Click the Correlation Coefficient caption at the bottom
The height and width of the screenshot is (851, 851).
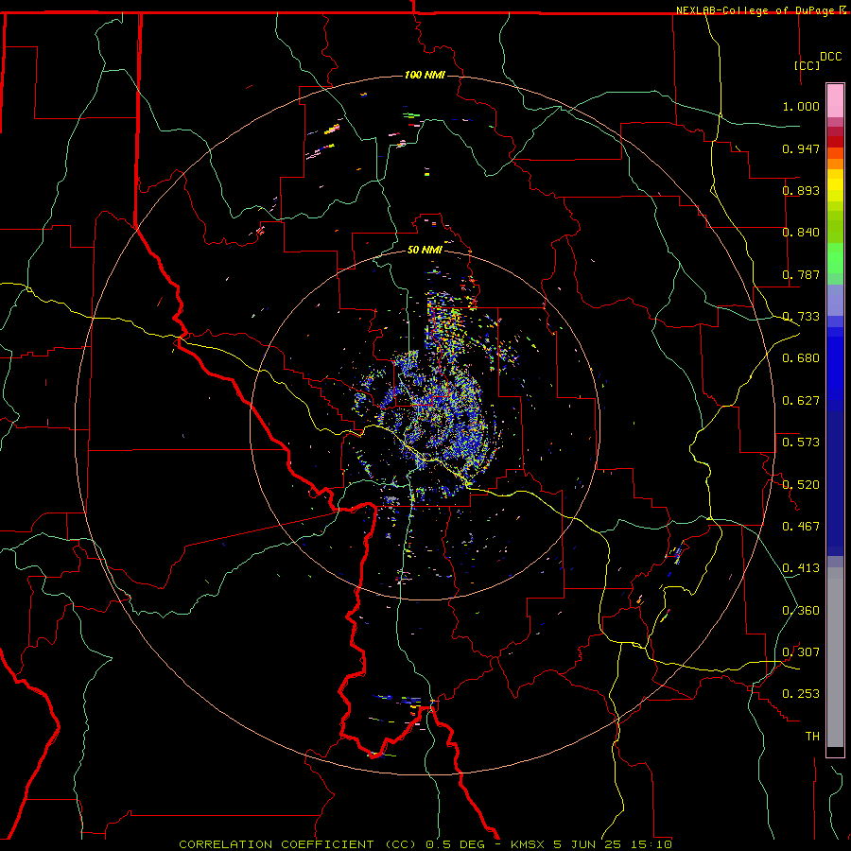[x=425, y=844]
